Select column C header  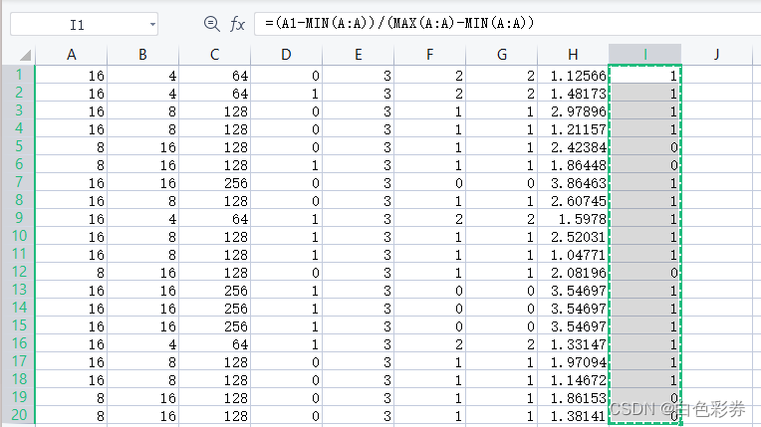tap(214, 55)
